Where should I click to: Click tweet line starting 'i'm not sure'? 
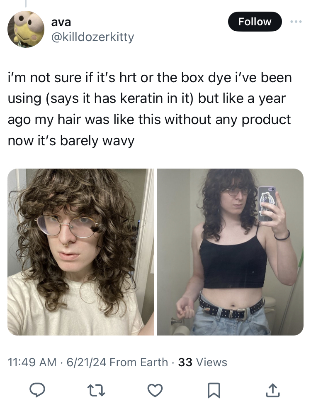(x=150, y=78)
